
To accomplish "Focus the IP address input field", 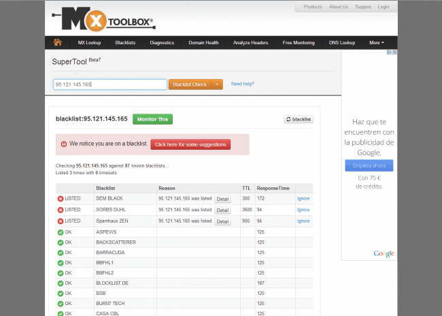I will point(110,84).
